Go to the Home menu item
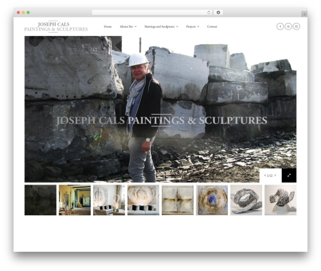Viewport: 321px width, 271px height. click(108, 26)
